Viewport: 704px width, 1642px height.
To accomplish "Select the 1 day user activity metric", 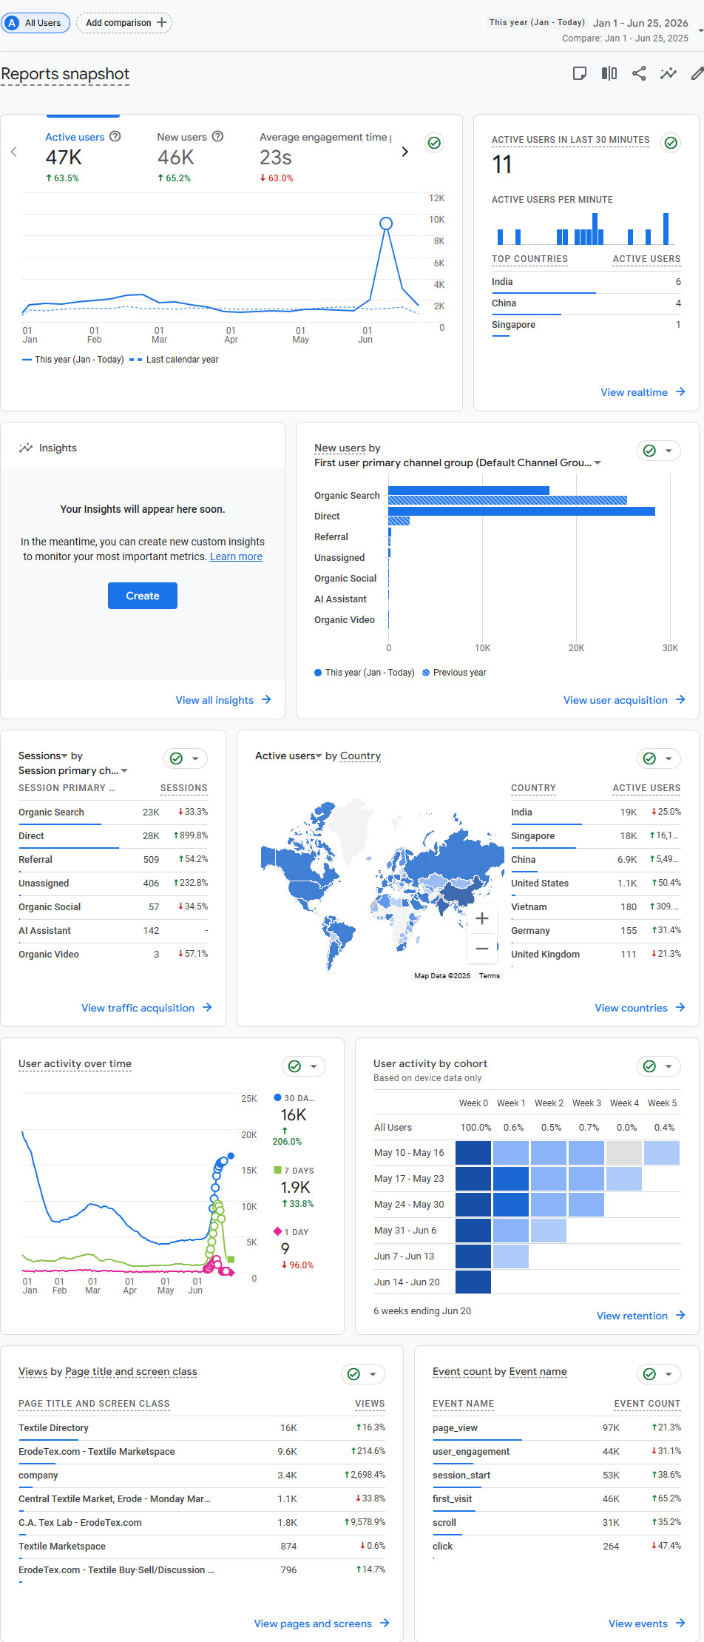I will coord(294,1248).
